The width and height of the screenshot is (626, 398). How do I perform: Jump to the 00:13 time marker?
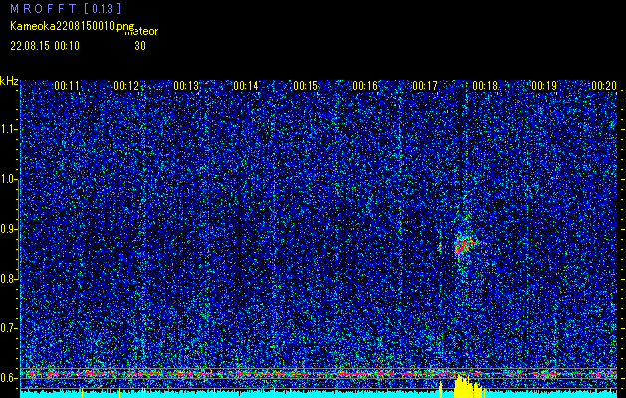(x=186, y=85)
